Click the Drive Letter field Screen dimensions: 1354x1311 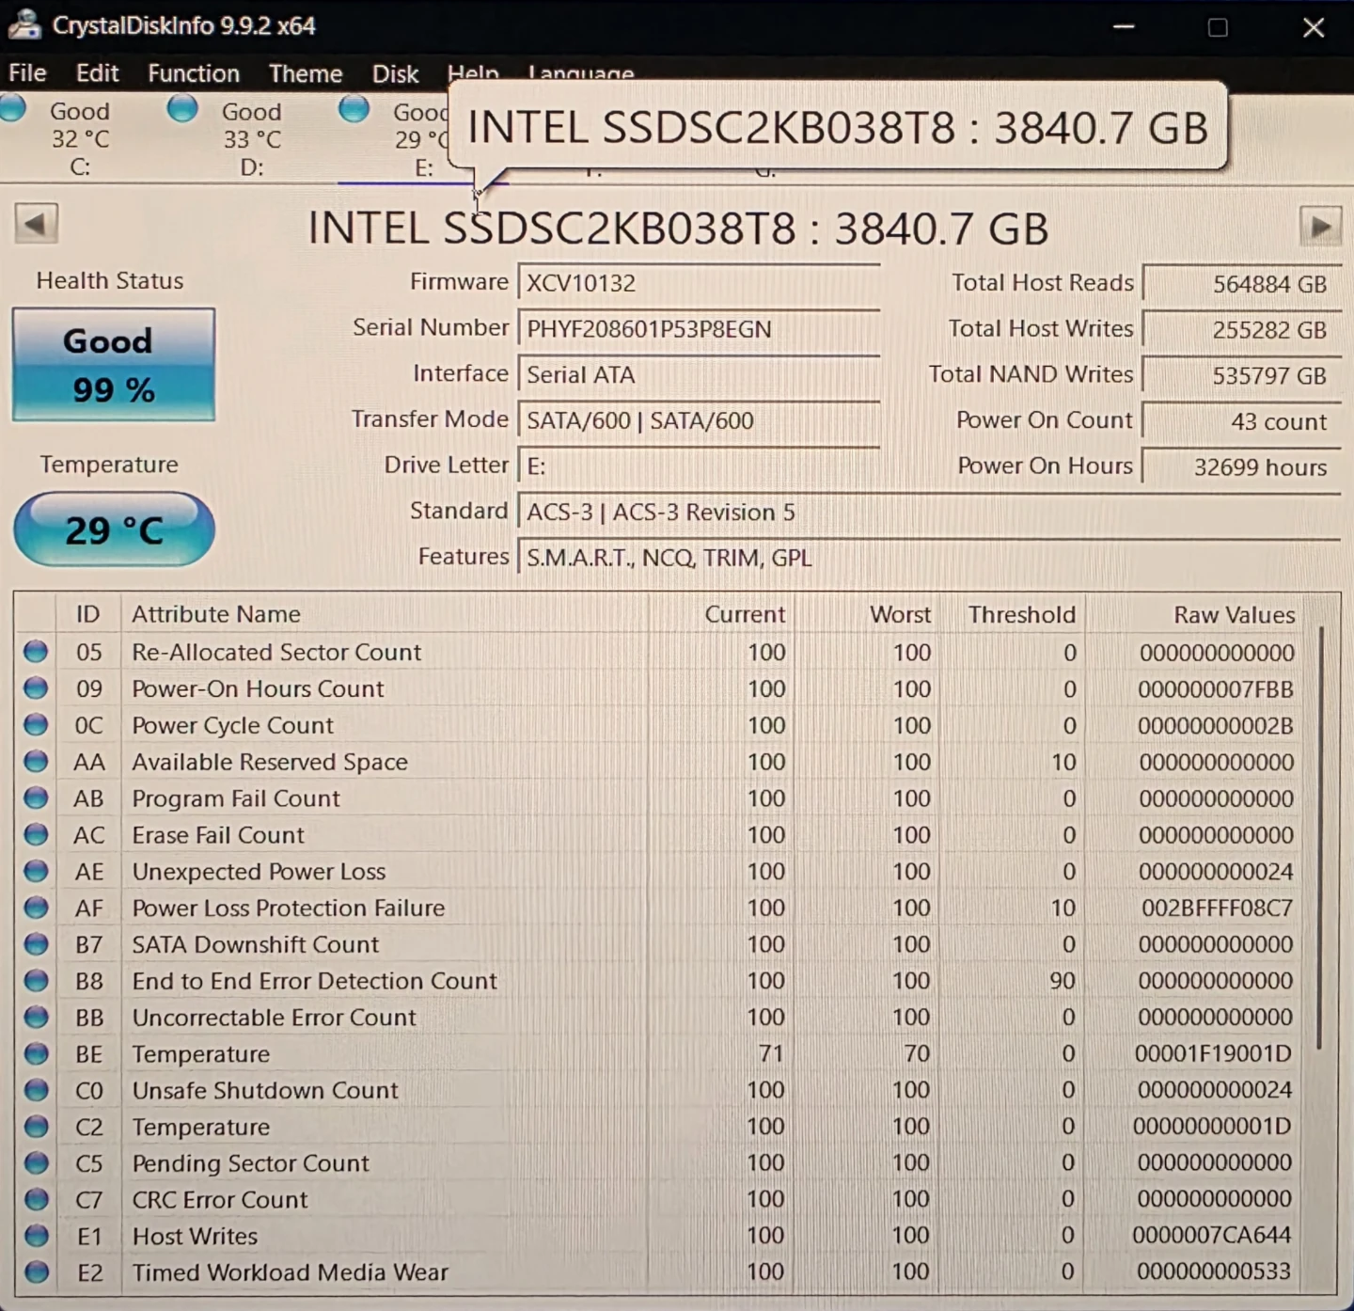tap(699, 466)
